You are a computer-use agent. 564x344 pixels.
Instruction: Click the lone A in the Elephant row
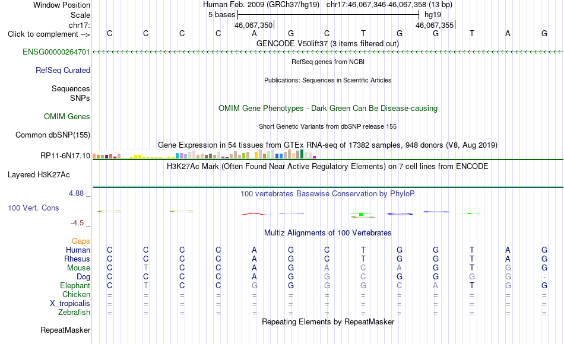click(435, 285)
